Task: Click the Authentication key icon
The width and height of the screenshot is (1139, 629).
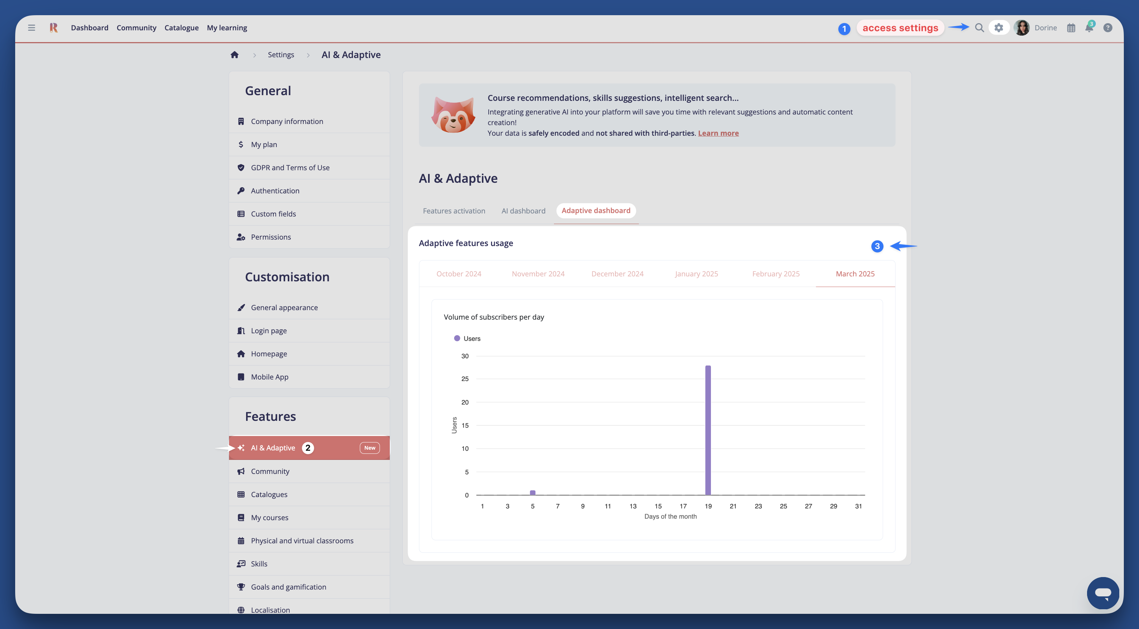Action: tap(241, 190)
